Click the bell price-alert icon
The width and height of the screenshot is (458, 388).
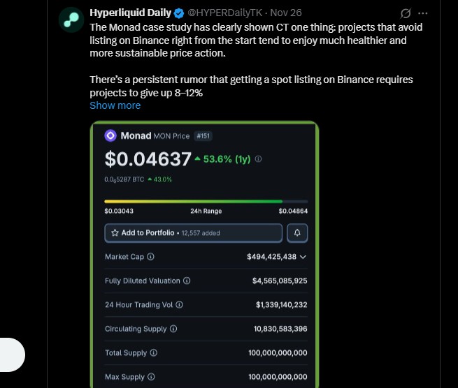[297, 232]
